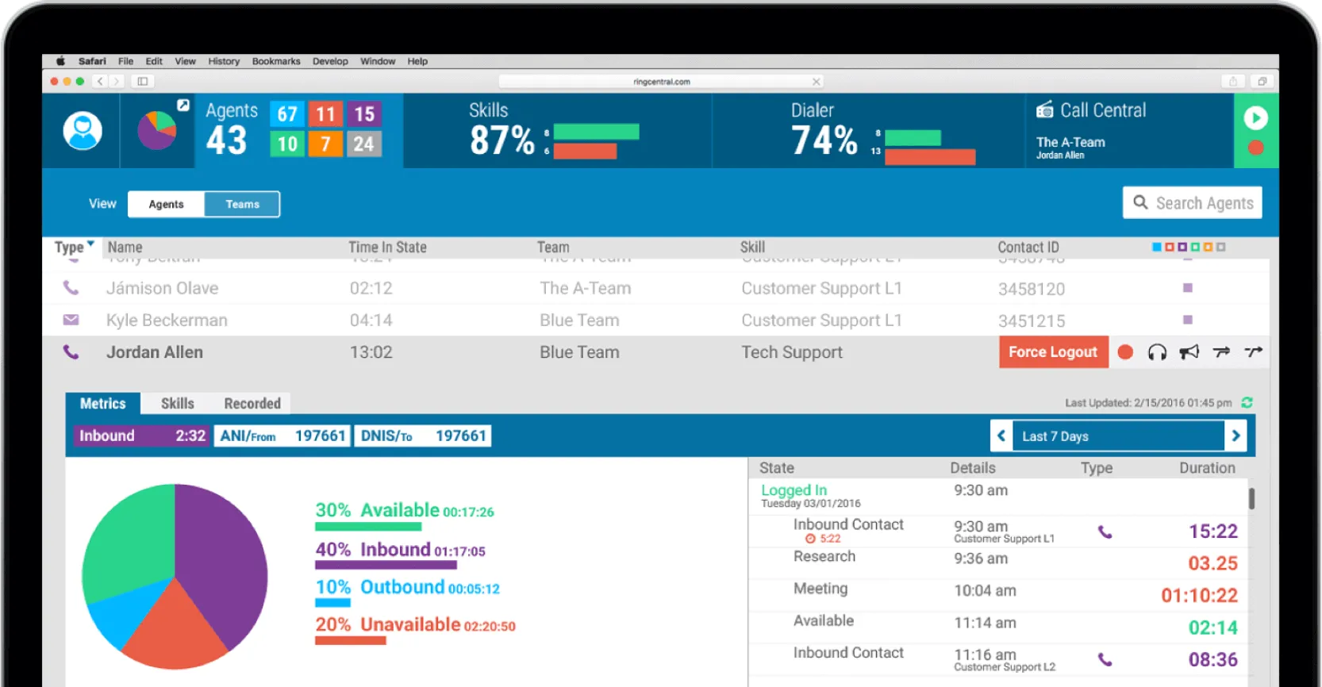Click the Safari sidebar toggle icon
Screen dimensions: 1322x687
[x=143, y=81]
